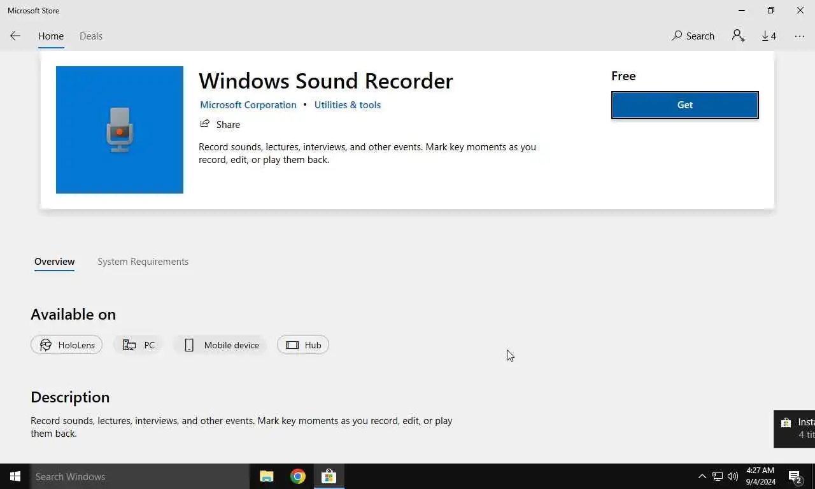Click the Free price label
Screen dimensions: 815x489
(x=623, y=76)
